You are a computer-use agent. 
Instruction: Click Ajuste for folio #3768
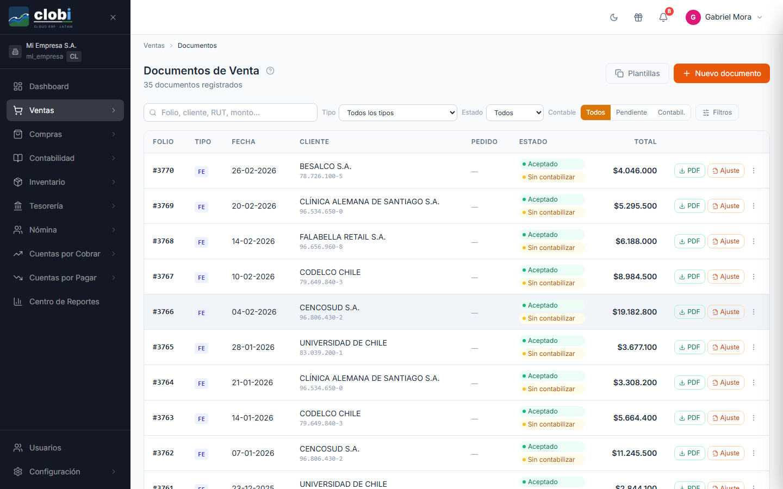tap(726, 241)
